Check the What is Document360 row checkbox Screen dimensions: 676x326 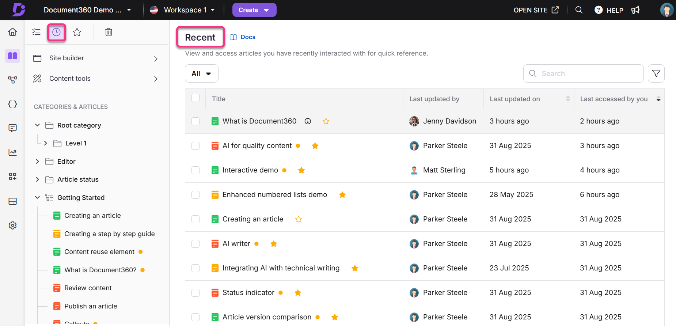[x=195, y=121]
